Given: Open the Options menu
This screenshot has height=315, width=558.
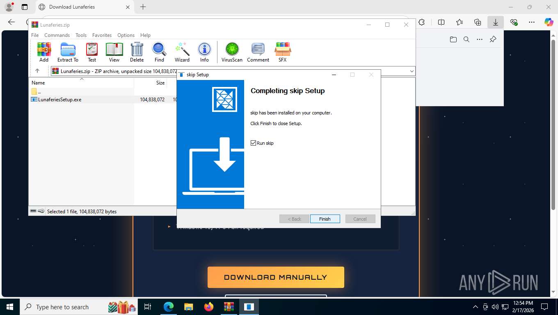Looking at the screenshot, I should [x=126, y=35].
